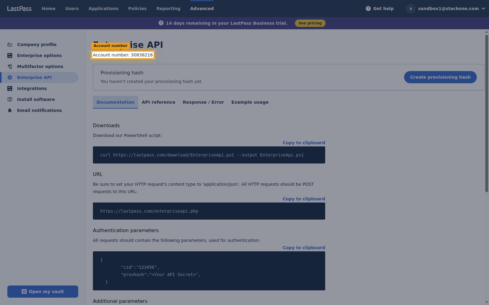Viewport: 489px width, 305px height.
Task: Click "You haven't created your provisioning hash yet."
Action: (x=152, y=81)
